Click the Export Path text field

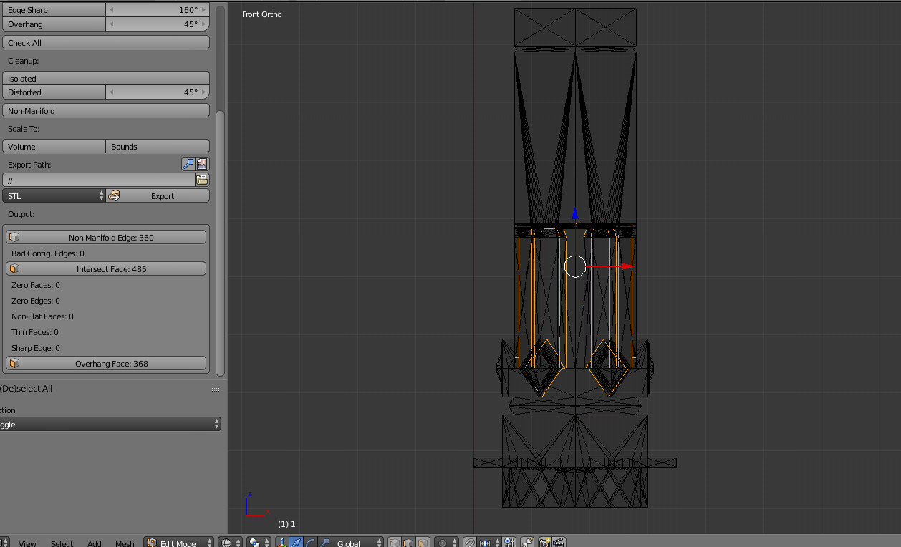coord(98,180)
